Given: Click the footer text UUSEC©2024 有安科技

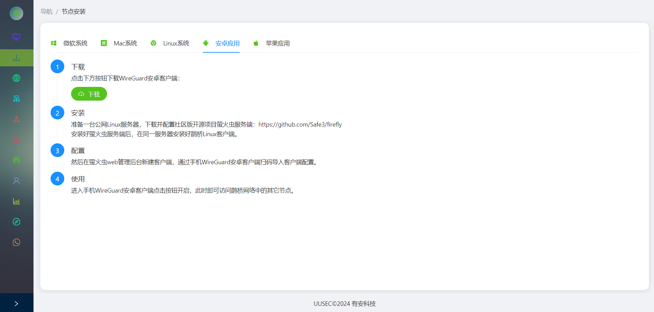Looking at the screenshot, I should (345, 304).
